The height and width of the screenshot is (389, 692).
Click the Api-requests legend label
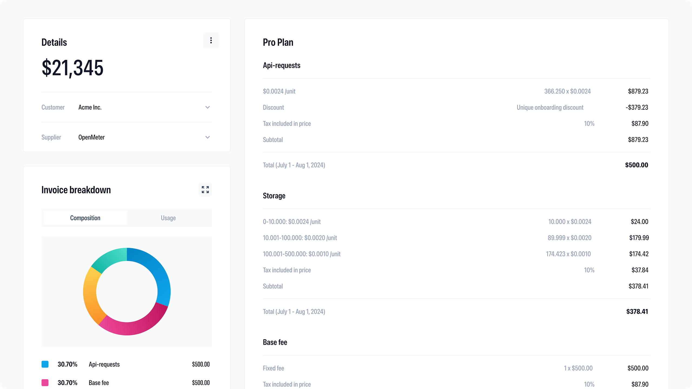click(x=104, y=364)
